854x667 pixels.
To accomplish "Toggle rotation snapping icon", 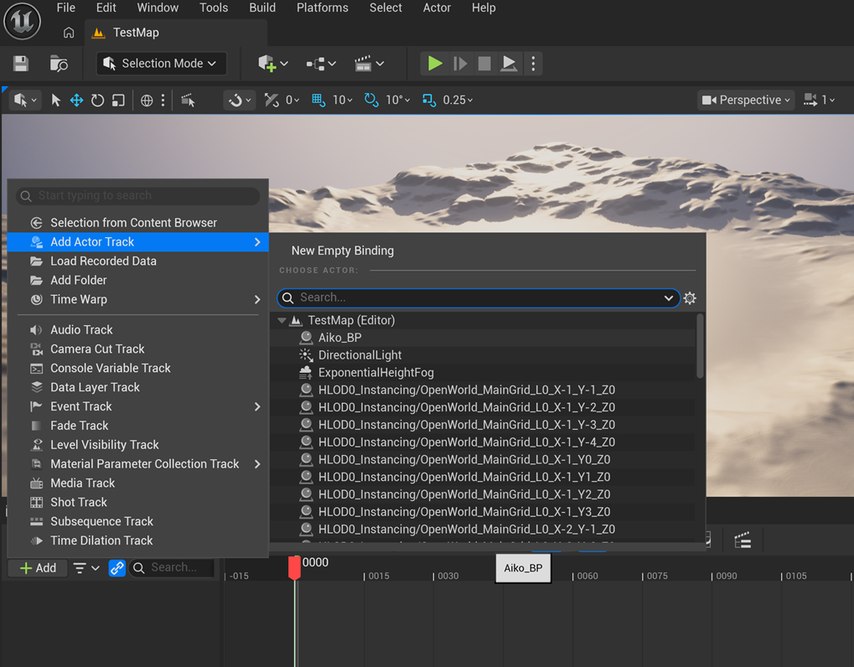I will [371, 101].
